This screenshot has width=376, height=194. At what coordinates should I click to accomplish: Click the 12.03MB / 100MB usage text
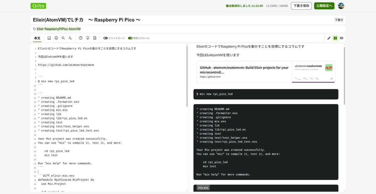[x=277, y=6]
